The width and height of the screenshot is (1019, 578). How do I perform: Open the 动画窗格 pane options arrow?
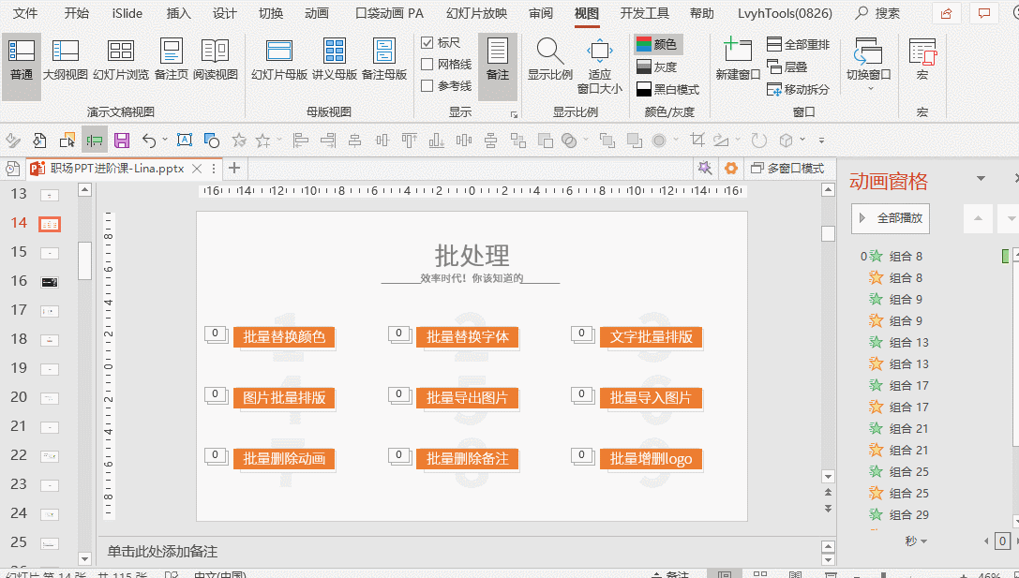coord(981,179)
